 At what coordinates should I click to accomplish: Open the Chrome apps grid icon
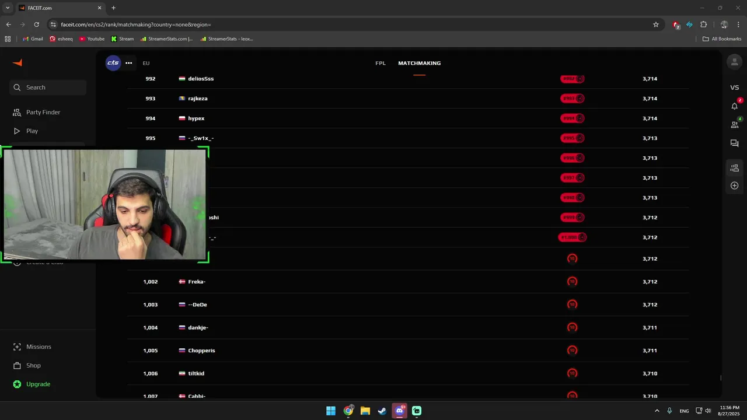[8, 39]
